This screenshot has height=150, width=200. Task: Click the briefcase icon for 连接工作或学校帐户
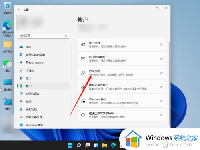(83, 115)
